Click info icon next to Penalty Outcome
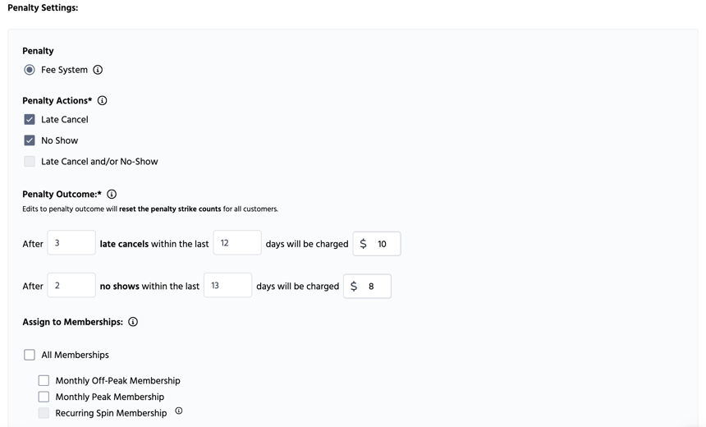 click(x=112, y=195)
